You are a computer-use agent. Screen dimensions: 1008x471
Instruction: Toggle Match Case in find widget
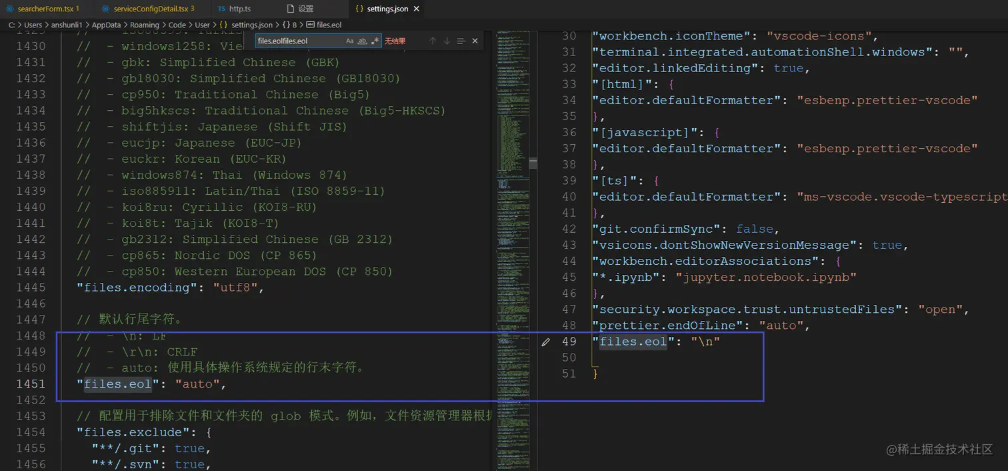coord(350,41)
